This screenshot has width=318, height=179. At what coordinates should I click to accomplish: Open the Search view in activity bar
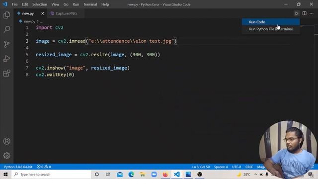pyautogui.click(x=6, y=29)
